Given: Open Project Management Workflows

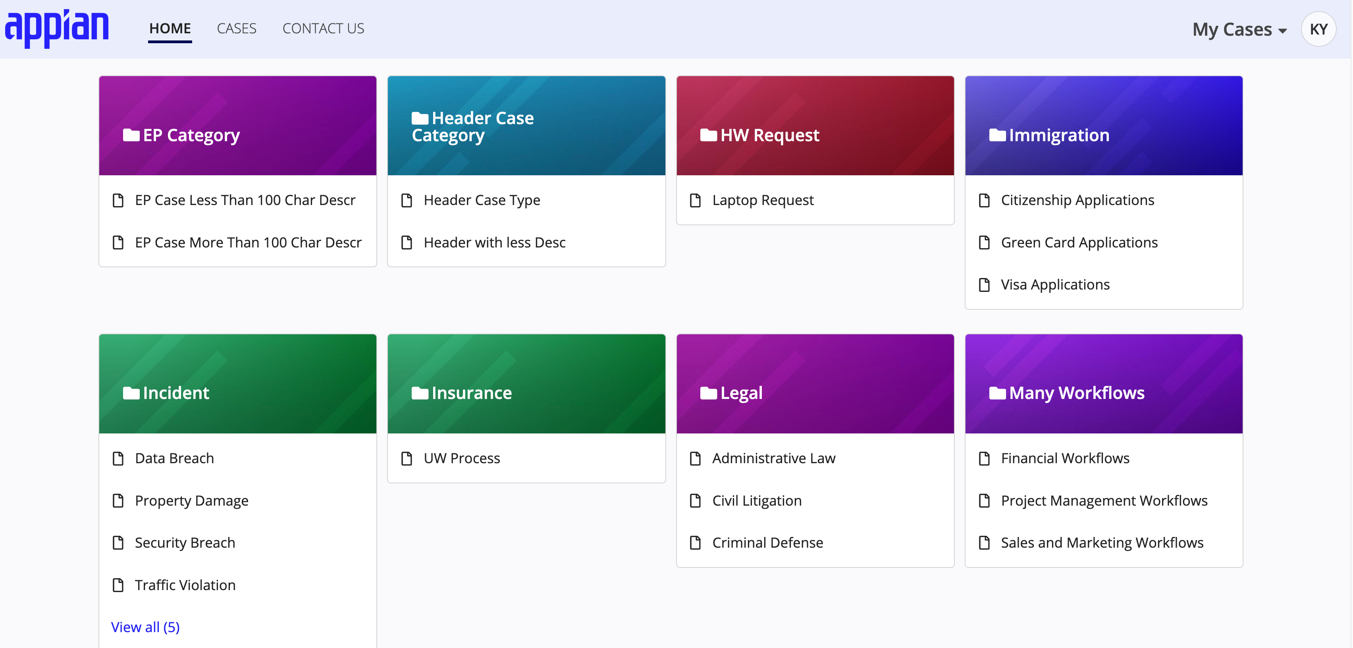Looking at the screenshot, I should pos(1104,500).
